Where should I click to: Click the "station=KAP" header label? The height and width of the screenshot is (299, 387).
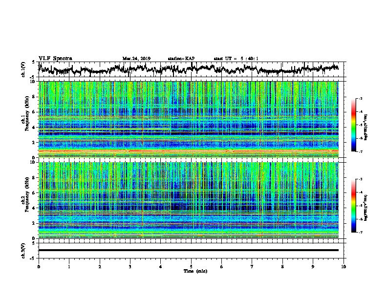[181, 59]
